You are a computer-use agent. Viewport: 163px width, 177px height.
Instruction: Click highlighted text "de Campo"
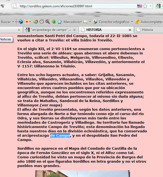60,135
